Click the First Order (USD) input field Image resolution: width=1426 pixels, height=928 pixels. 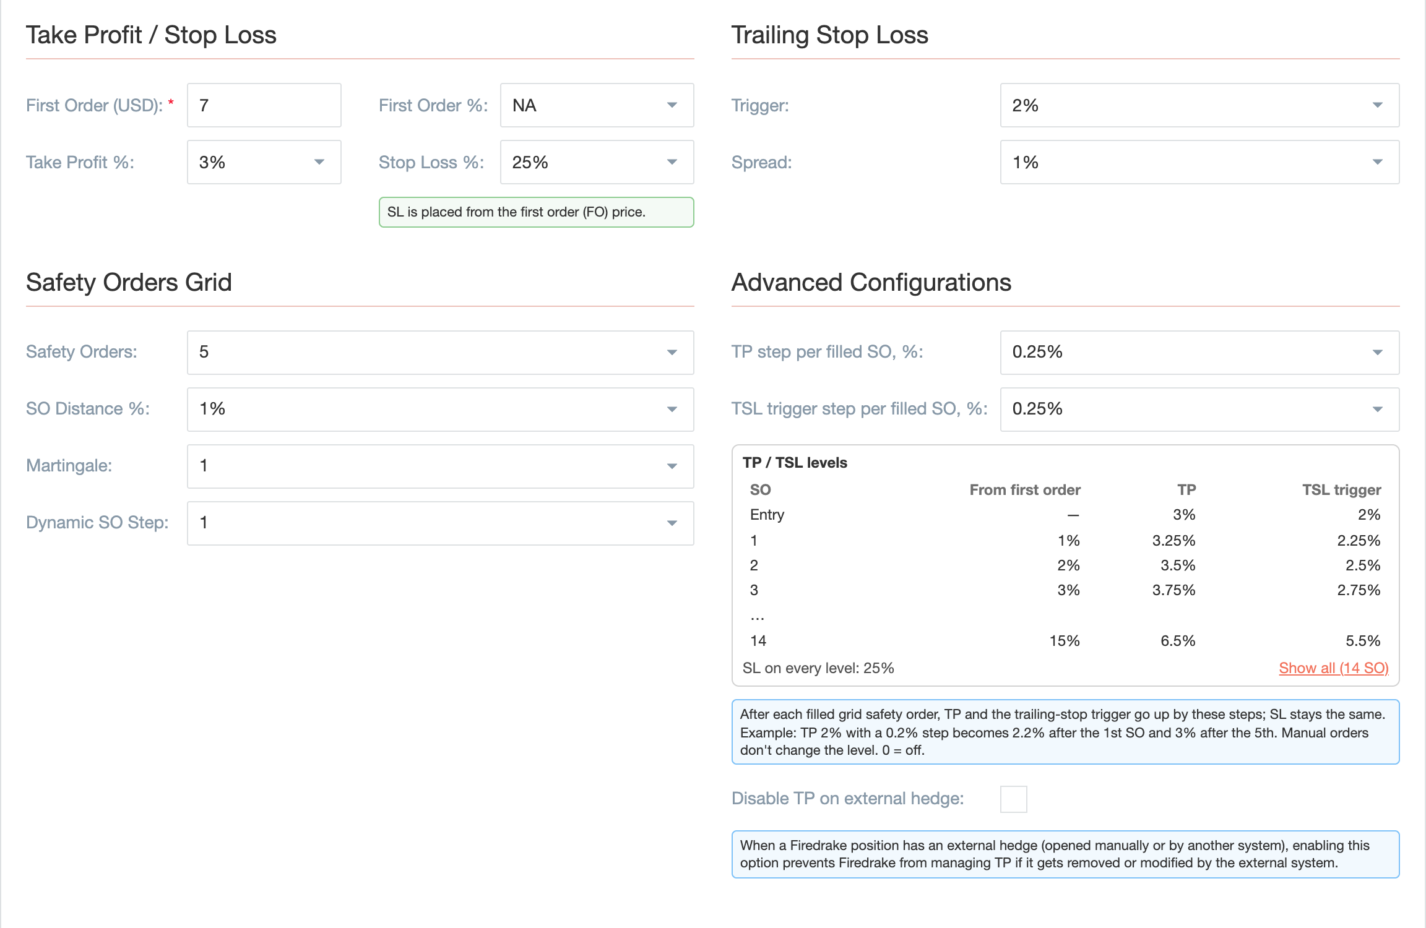[264, 105]
